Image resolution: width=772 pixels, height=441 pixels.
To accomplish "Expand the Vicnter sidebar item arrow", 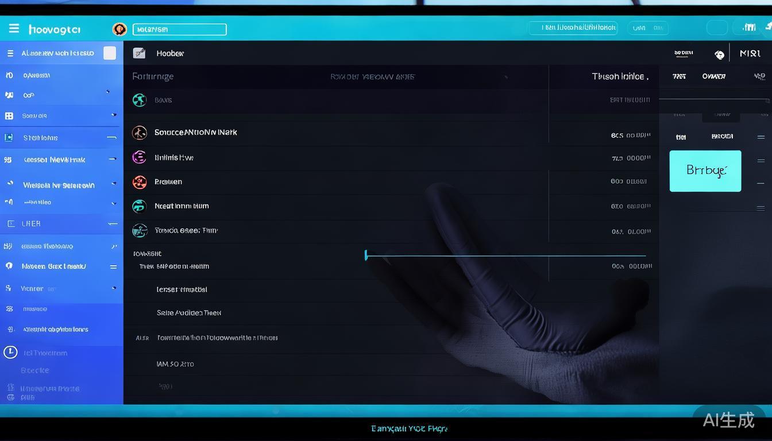I will point(114,288).
